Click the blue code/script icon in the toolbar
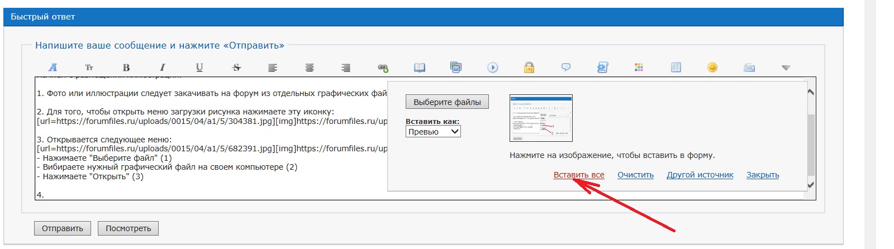The image size is (894, 249). pyautogui.click(x=602, y=68)
